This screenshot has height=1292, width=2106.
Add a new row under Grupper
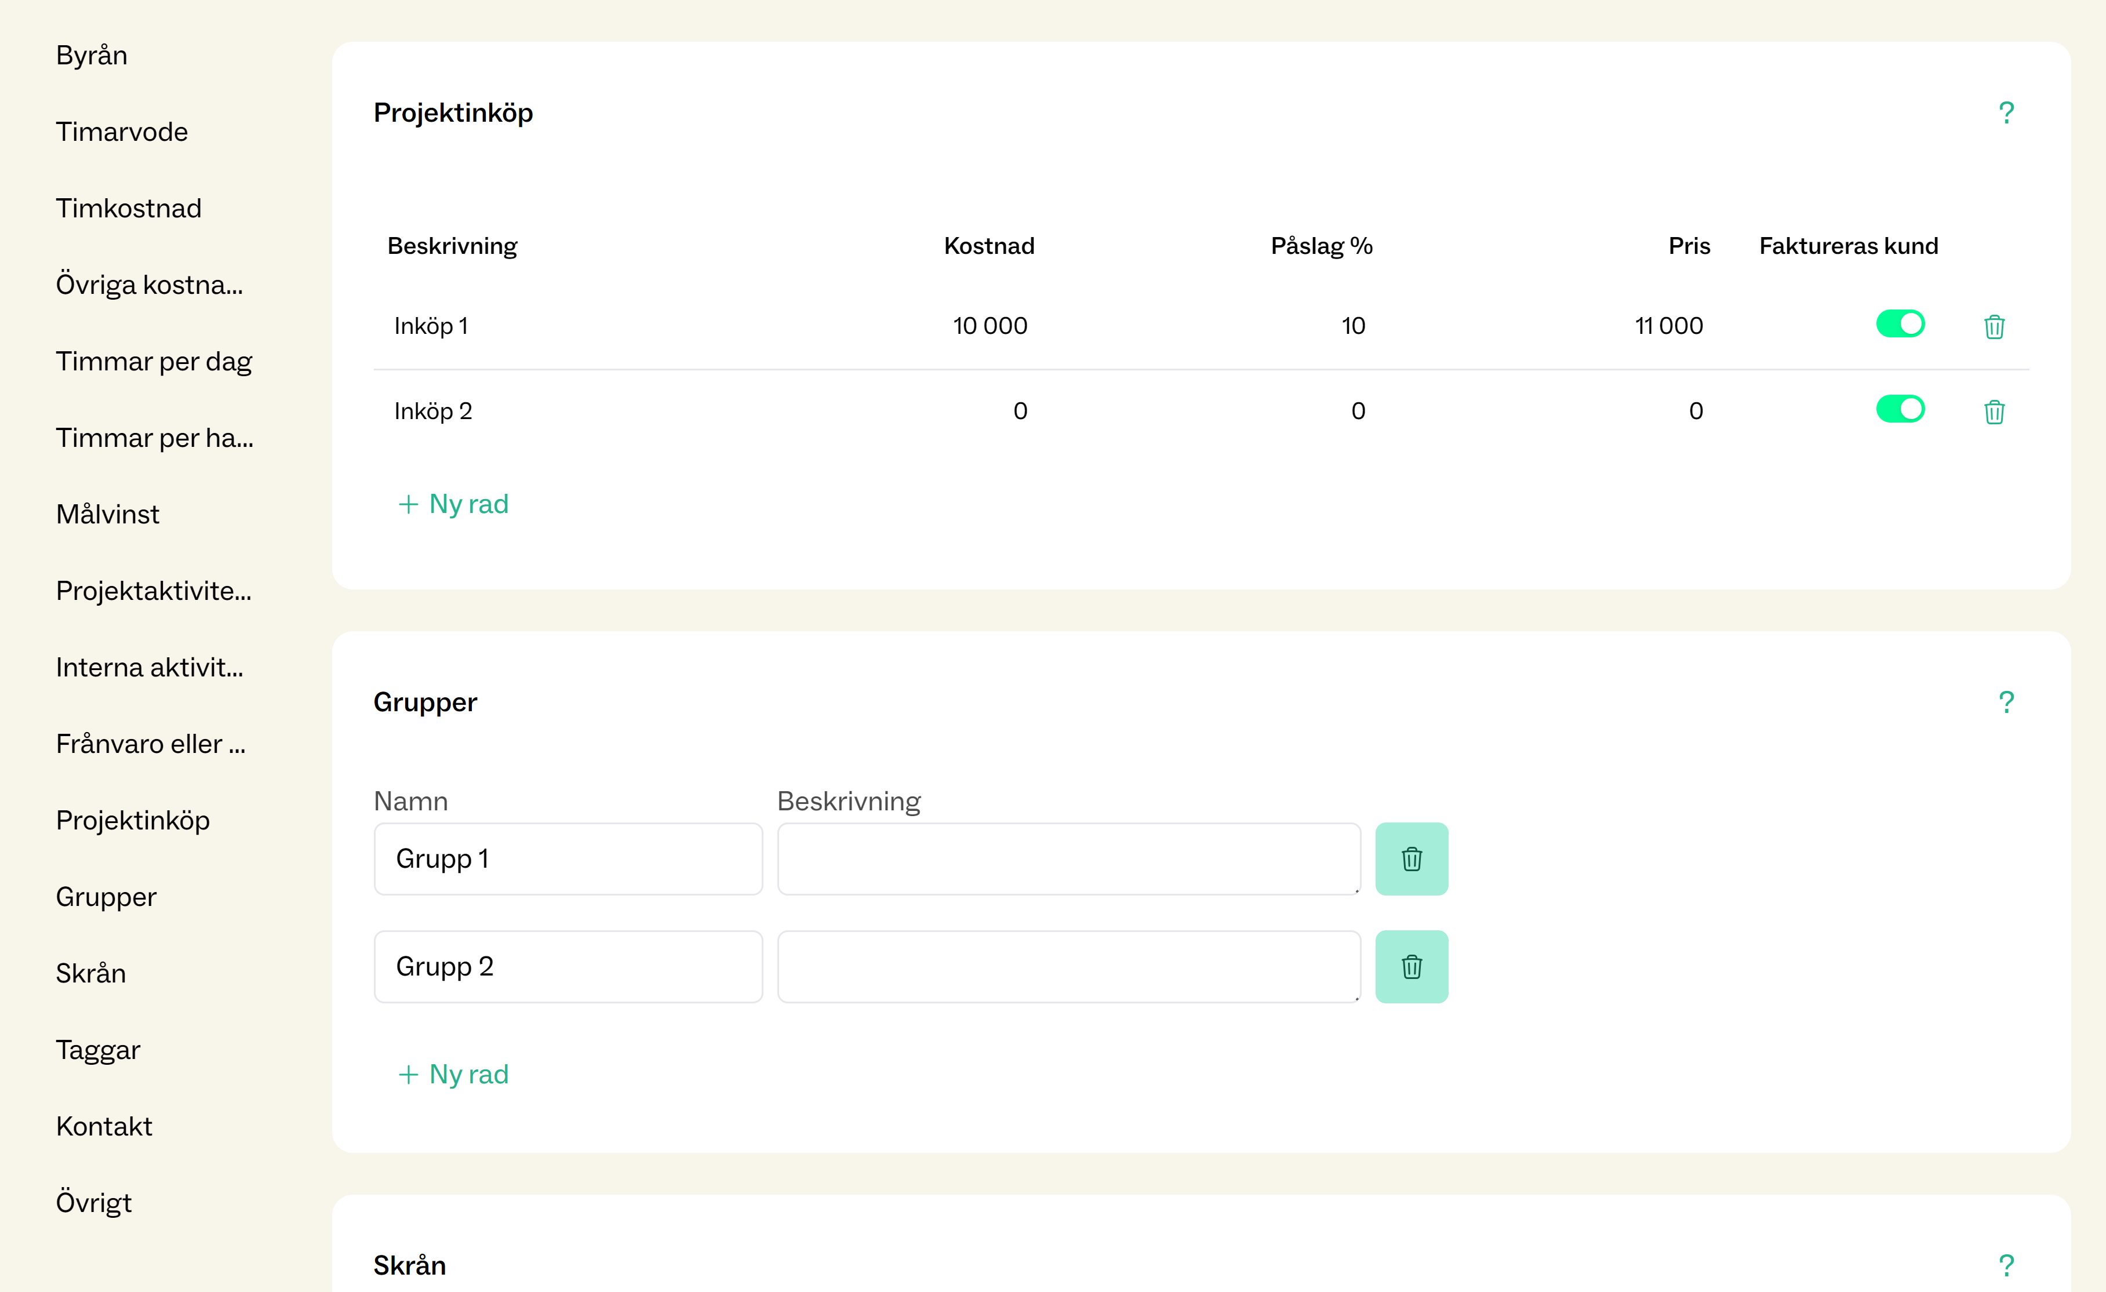coord(454,1074)
